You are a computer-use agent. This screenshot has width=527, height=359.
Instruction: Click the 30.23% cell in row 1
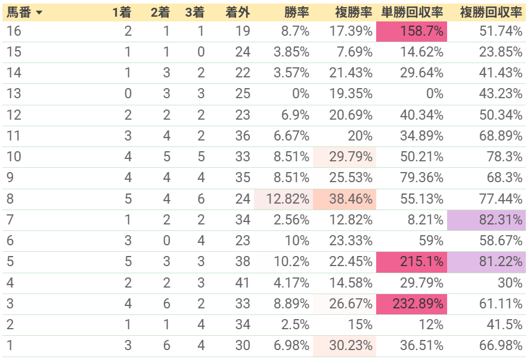345,345
